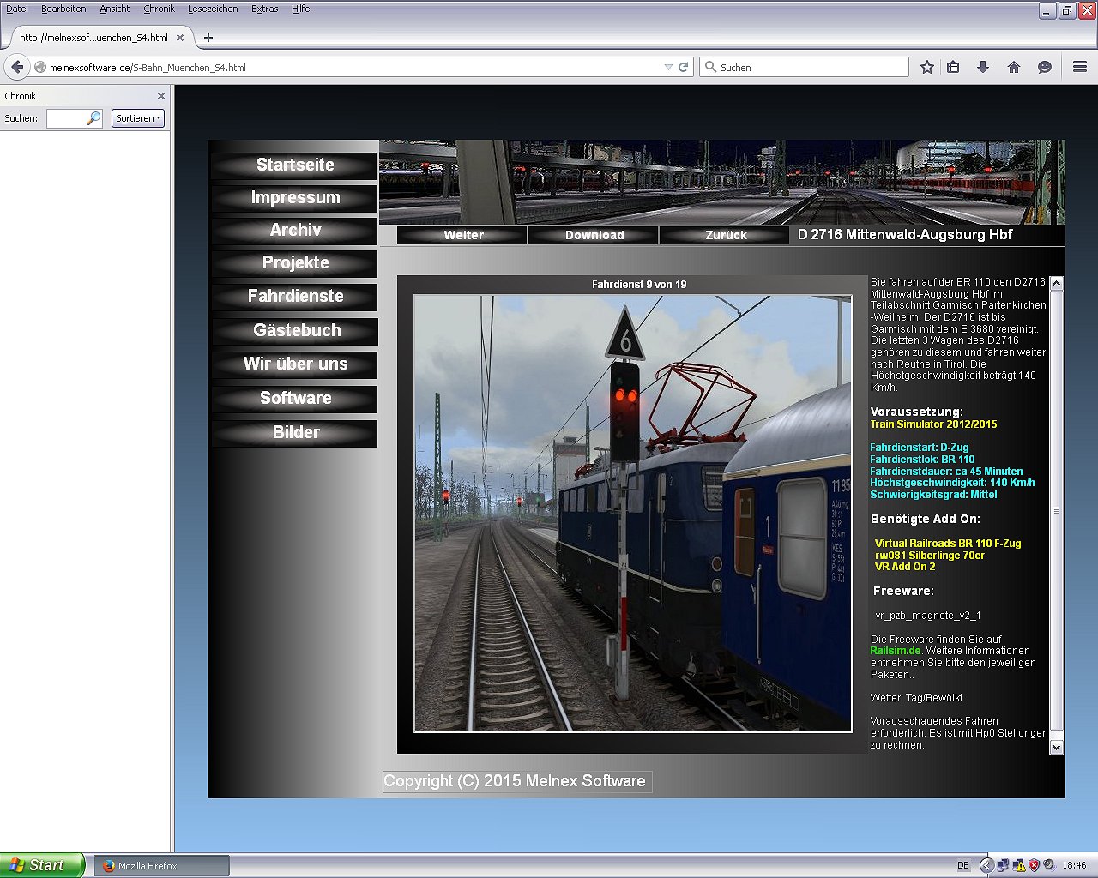This screenshot has height=878, width=1098.
Task: Bookmark this page with the star icon
Action: pyautogui.click(x=927, y=67)
